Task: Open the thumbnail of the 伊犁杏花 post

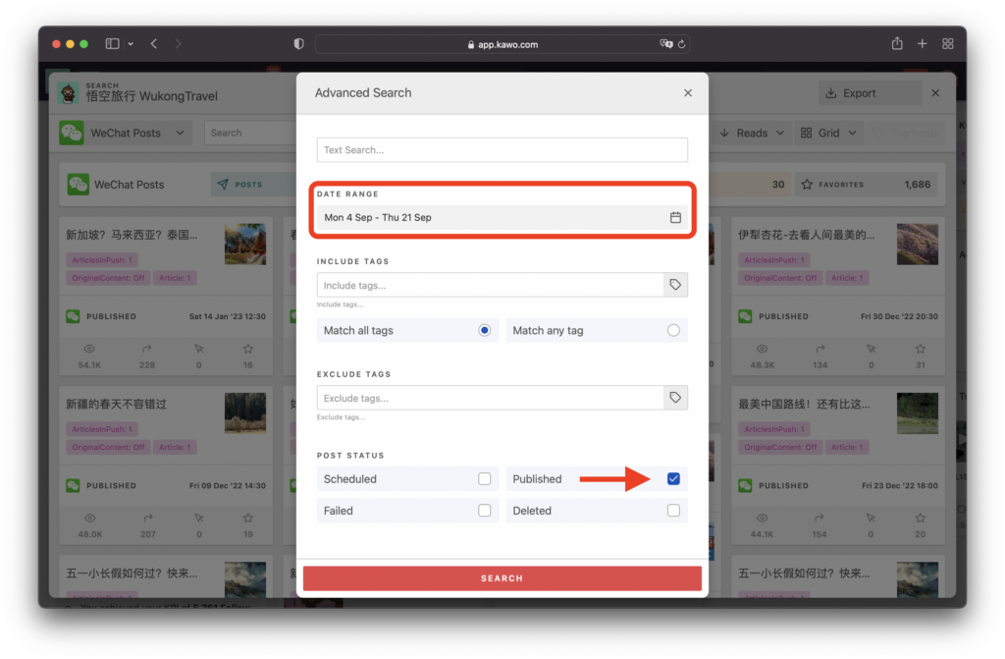Action: pyautogui.click(x=918, y=244)
